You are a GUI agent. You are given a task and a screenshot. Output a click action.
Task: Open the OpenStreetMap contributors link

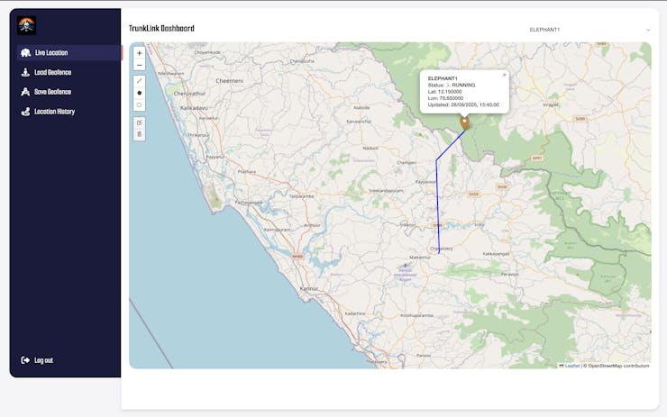click(x=618, y=366)
